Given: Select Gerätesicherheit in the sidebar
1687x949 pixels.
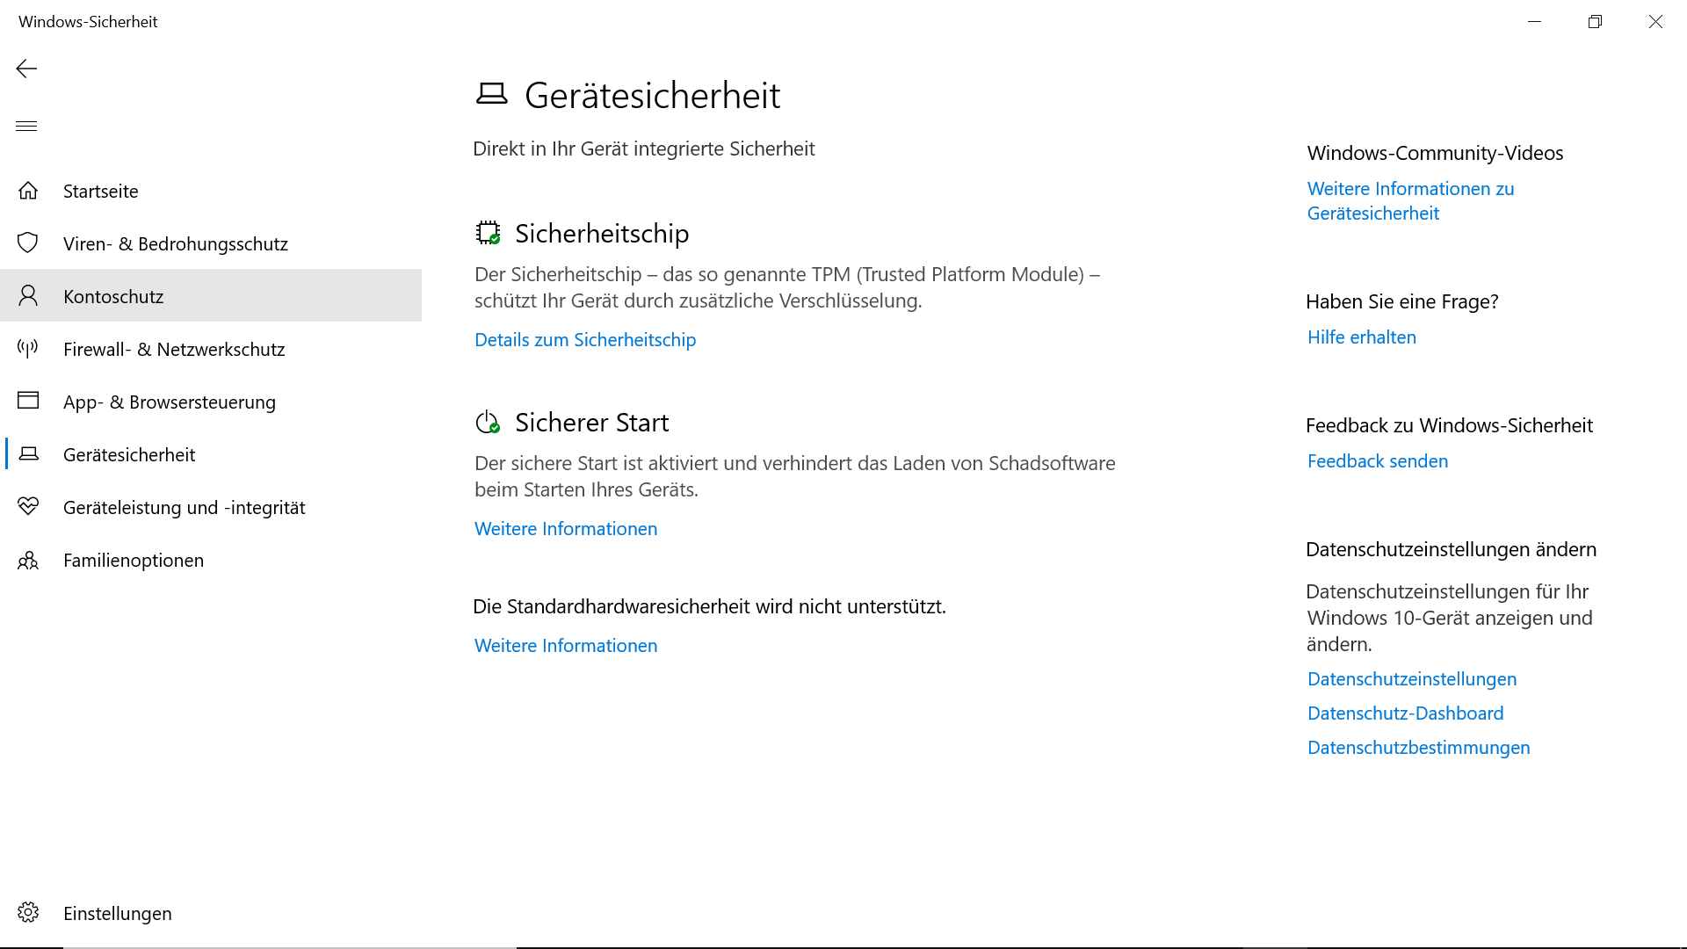Looking at the screenshot, I should [x=129, y=454].
